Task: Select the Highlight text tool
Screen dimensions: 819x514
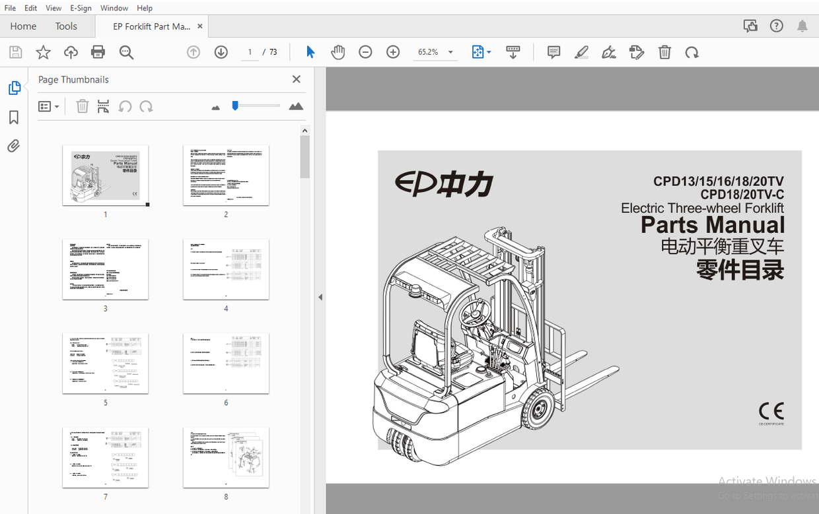Action: pos(581,52)
